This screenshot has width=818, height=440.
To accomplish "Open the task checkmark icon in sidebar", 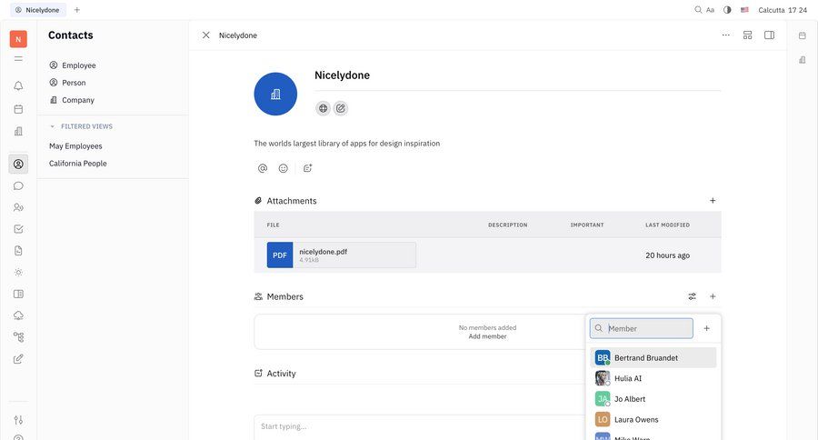I will pyautogui.click(x=18, y=229).
